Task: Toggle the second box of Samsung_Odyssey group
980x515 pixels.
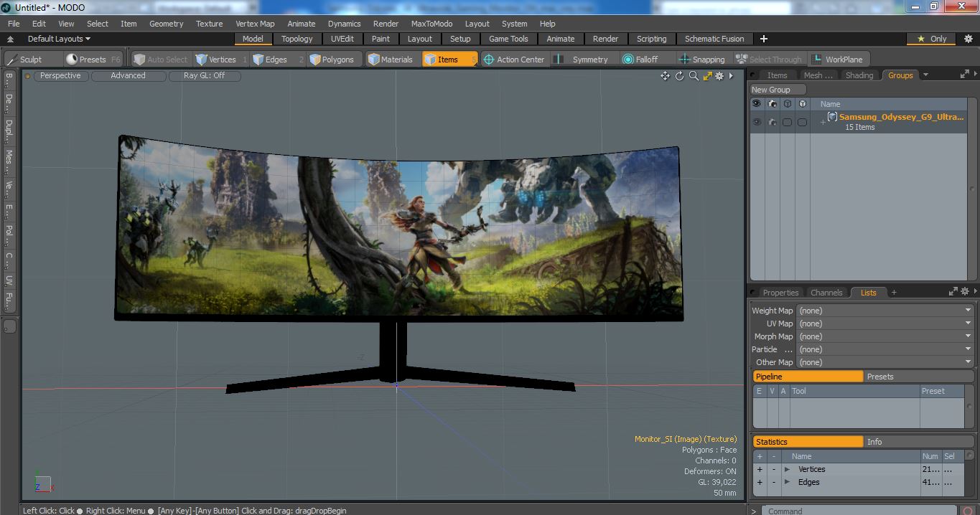Action: [x=802, y=123]
